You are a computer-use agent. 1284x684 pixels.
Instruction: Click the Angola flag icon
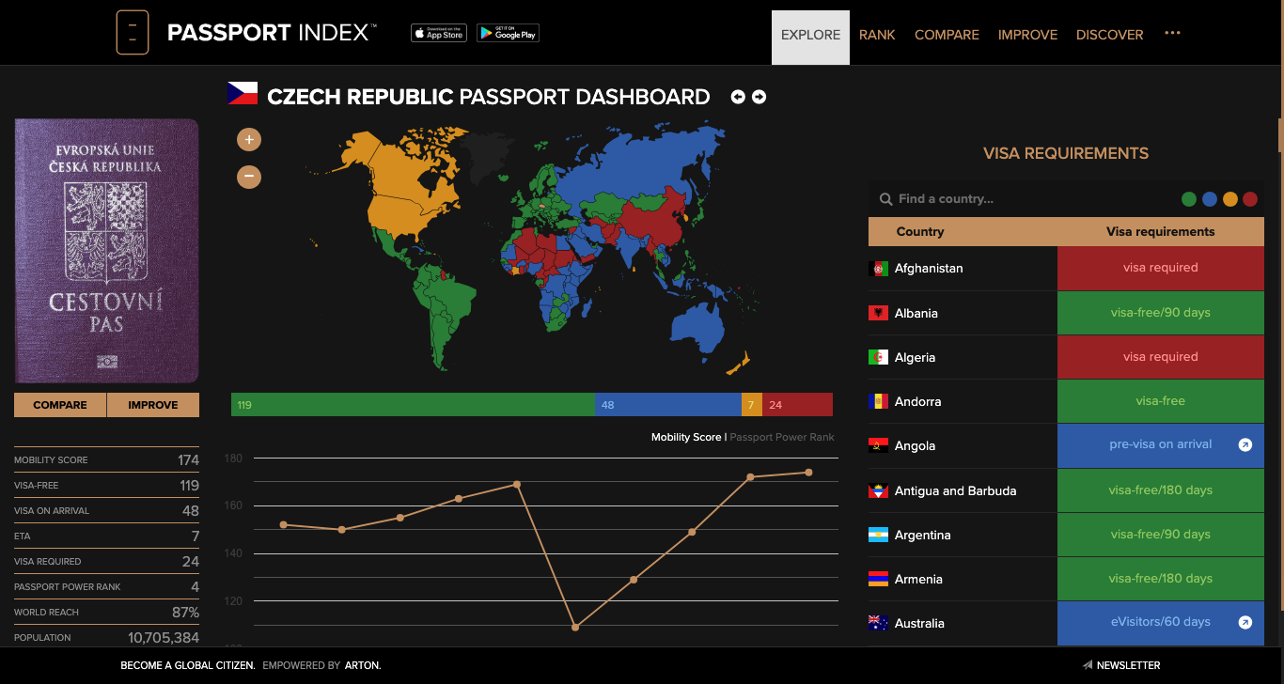tap(879, 445)
